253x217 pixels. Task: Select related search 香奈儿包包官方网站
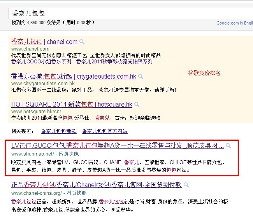[x=105, y=131]
